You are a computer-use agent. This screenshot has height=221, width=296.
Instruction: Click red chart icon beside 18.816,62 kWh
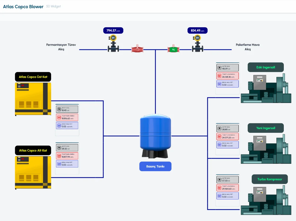click(59, 117)
